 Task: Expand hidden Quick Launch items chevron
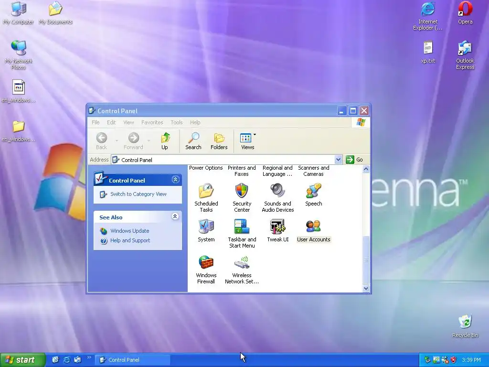tap(89, 357)
